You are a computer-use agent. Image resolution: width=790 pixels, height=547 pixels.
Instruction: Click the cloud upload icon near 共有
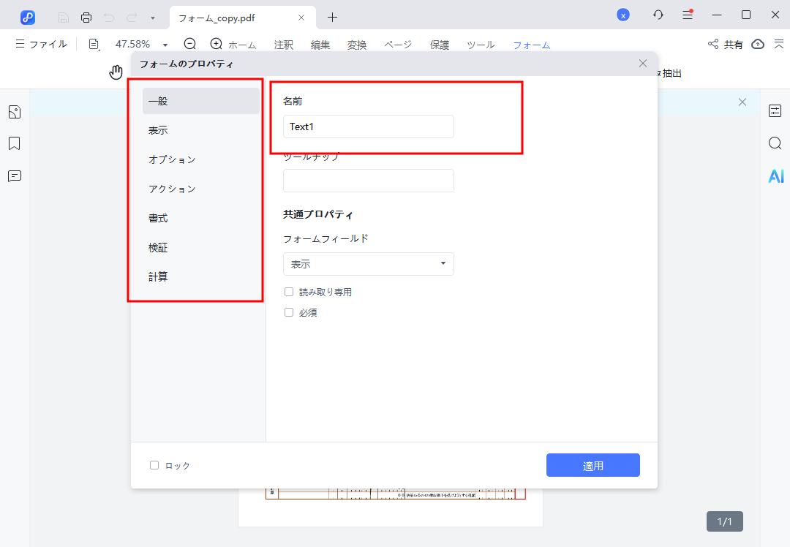tap(757, 44)
